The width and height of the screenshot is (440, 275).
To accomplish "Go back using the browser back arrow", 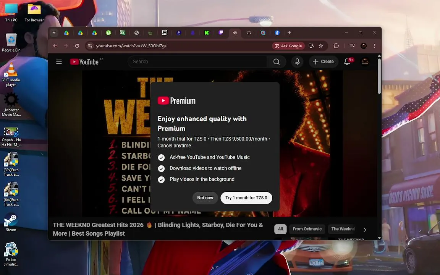I will click(x=55, y=46).
